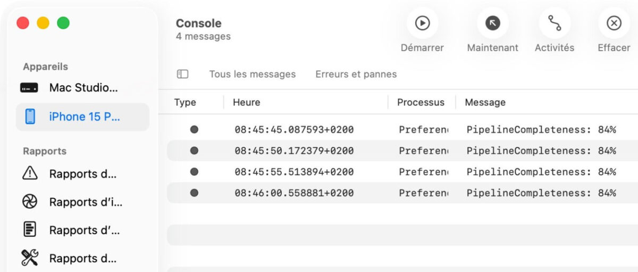638x272 pixels.
Task: Click the Effacer label
Action: tap(614, 47)
